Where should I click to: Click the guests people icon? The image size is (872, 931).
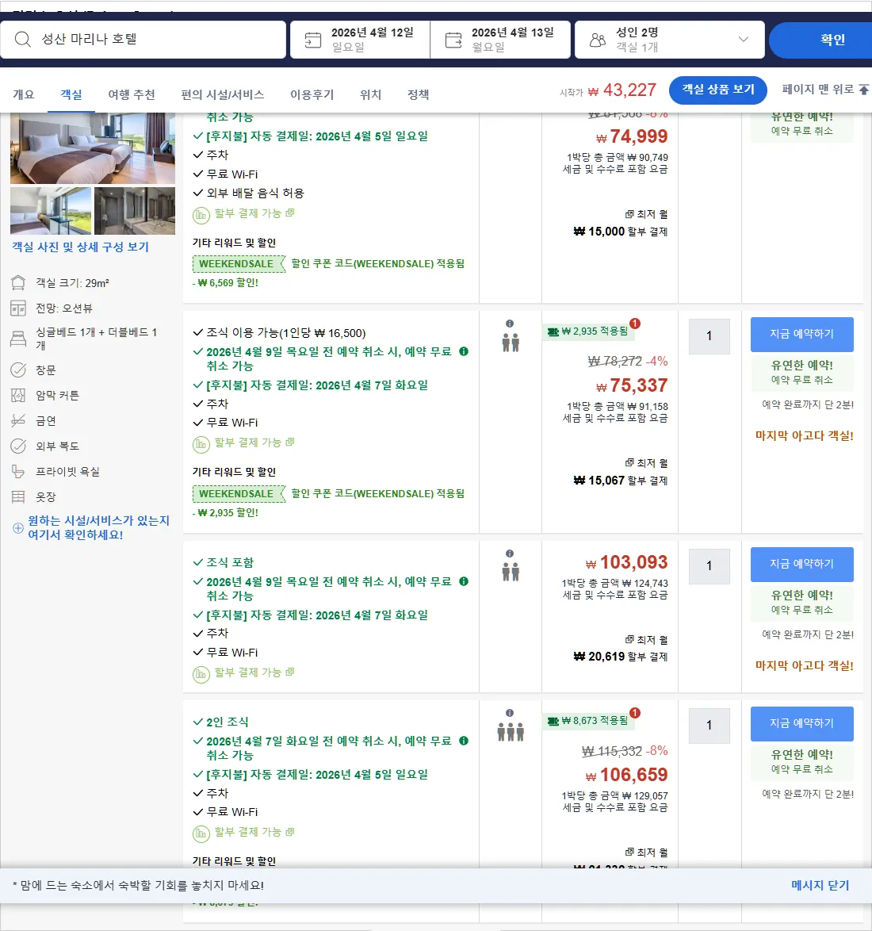point(597,40)
